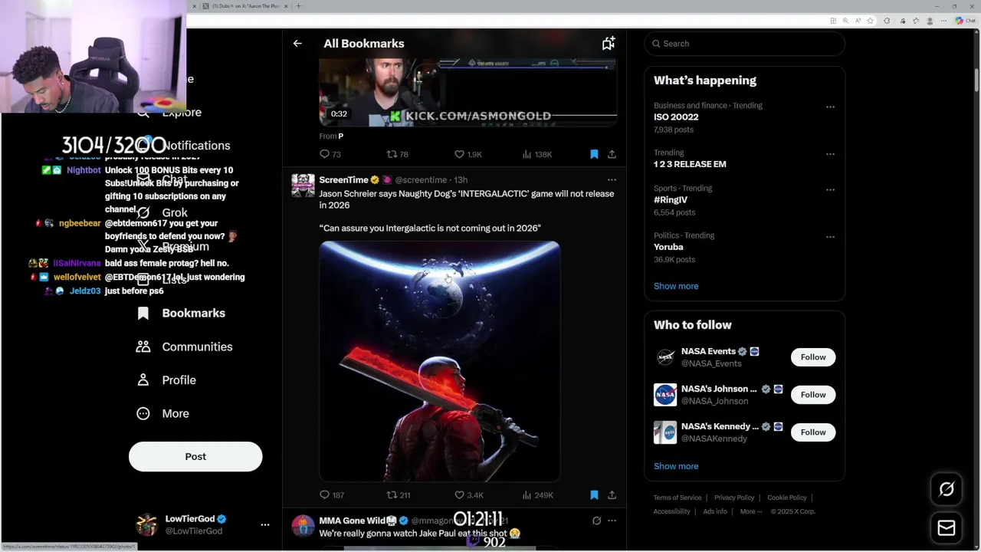Open the Terms of Service link

tap(678, 498)
